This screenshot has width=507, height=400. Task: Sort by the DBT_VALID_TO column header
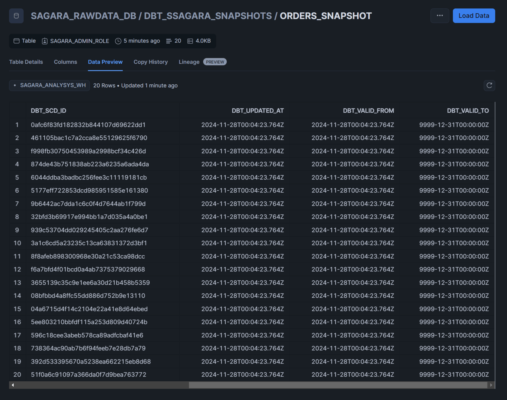(x=468, y=111)
